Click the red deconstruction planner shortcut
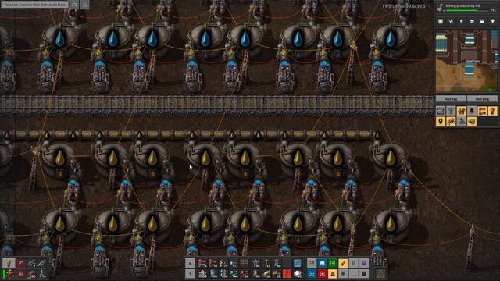 coord(322,274)
